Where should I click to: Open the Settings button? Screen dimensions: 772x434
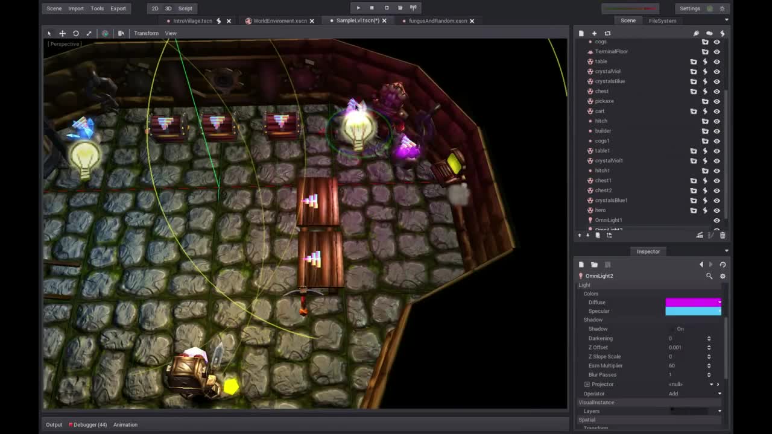click(x=690, y=8)
